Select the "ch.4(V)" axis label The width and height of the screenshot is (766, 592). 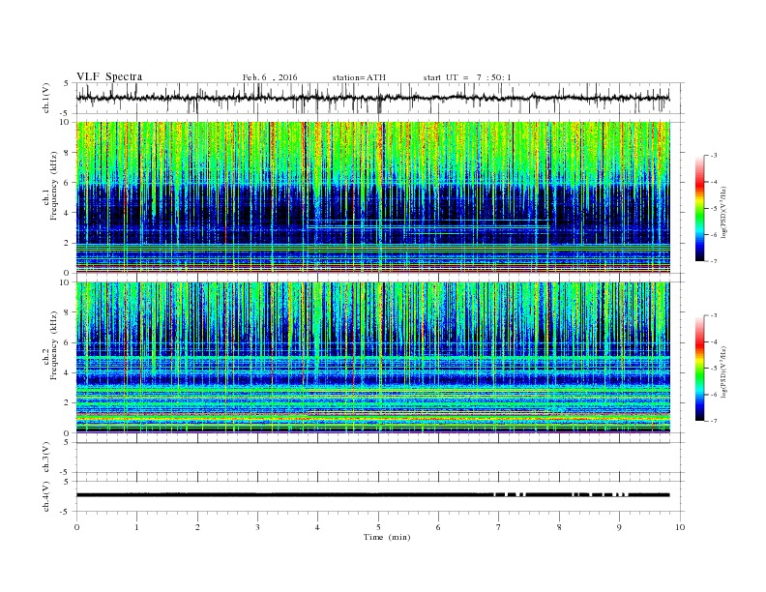(x=46, y=496)
